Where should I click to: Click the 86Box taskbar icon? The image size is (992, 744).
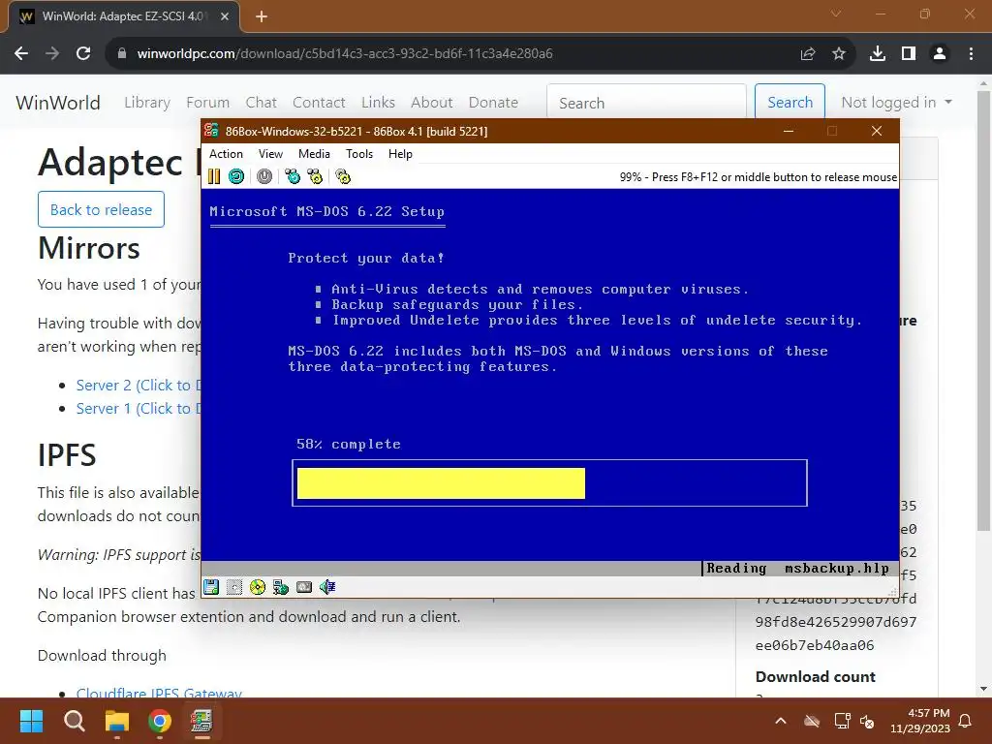click(x=201, y=721)
